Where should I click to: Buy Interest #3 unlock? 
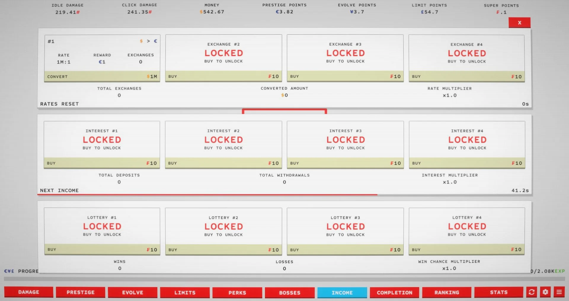(x=345, y=163)
